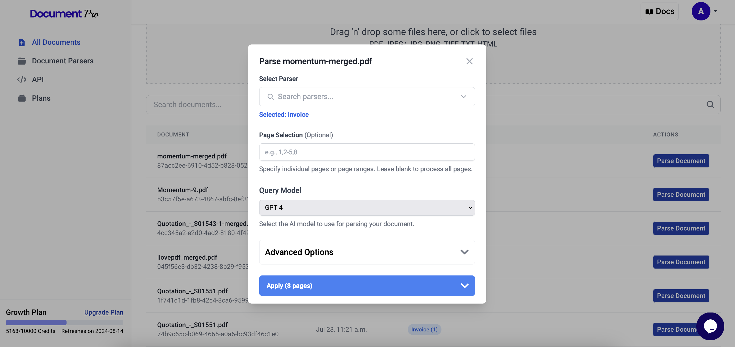
Task: Click the Plans wallet icon
Action: (x=22, y=98)
